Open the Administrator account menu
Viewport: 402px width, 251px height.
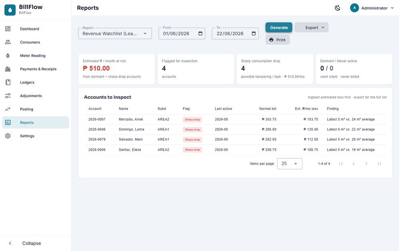[372, 8]
